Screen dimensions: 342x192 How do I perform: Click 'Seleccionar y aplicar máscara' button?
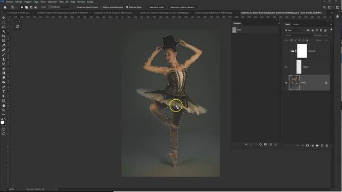182,7
